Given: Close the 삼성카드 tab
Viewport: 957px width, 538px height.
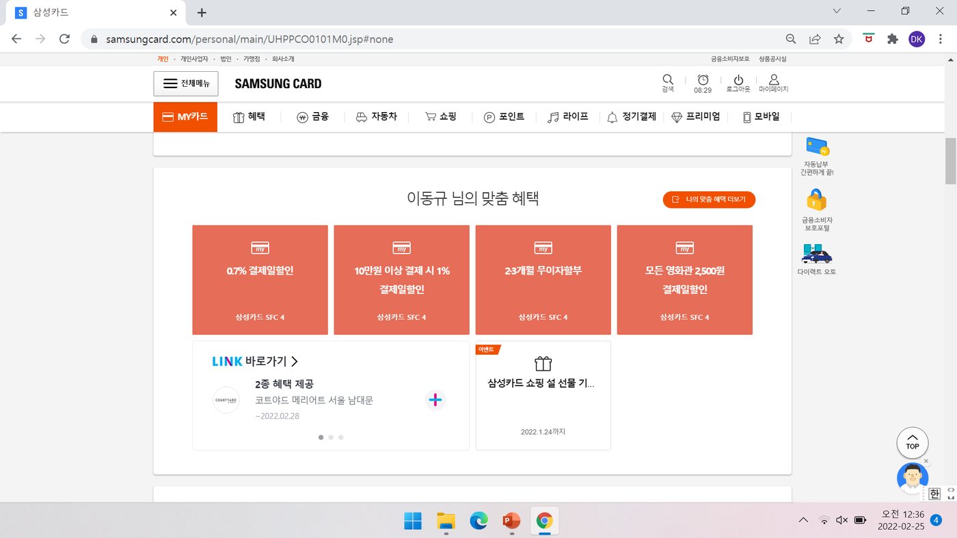Looking at the screenshot, I should [x=174, y=12].
